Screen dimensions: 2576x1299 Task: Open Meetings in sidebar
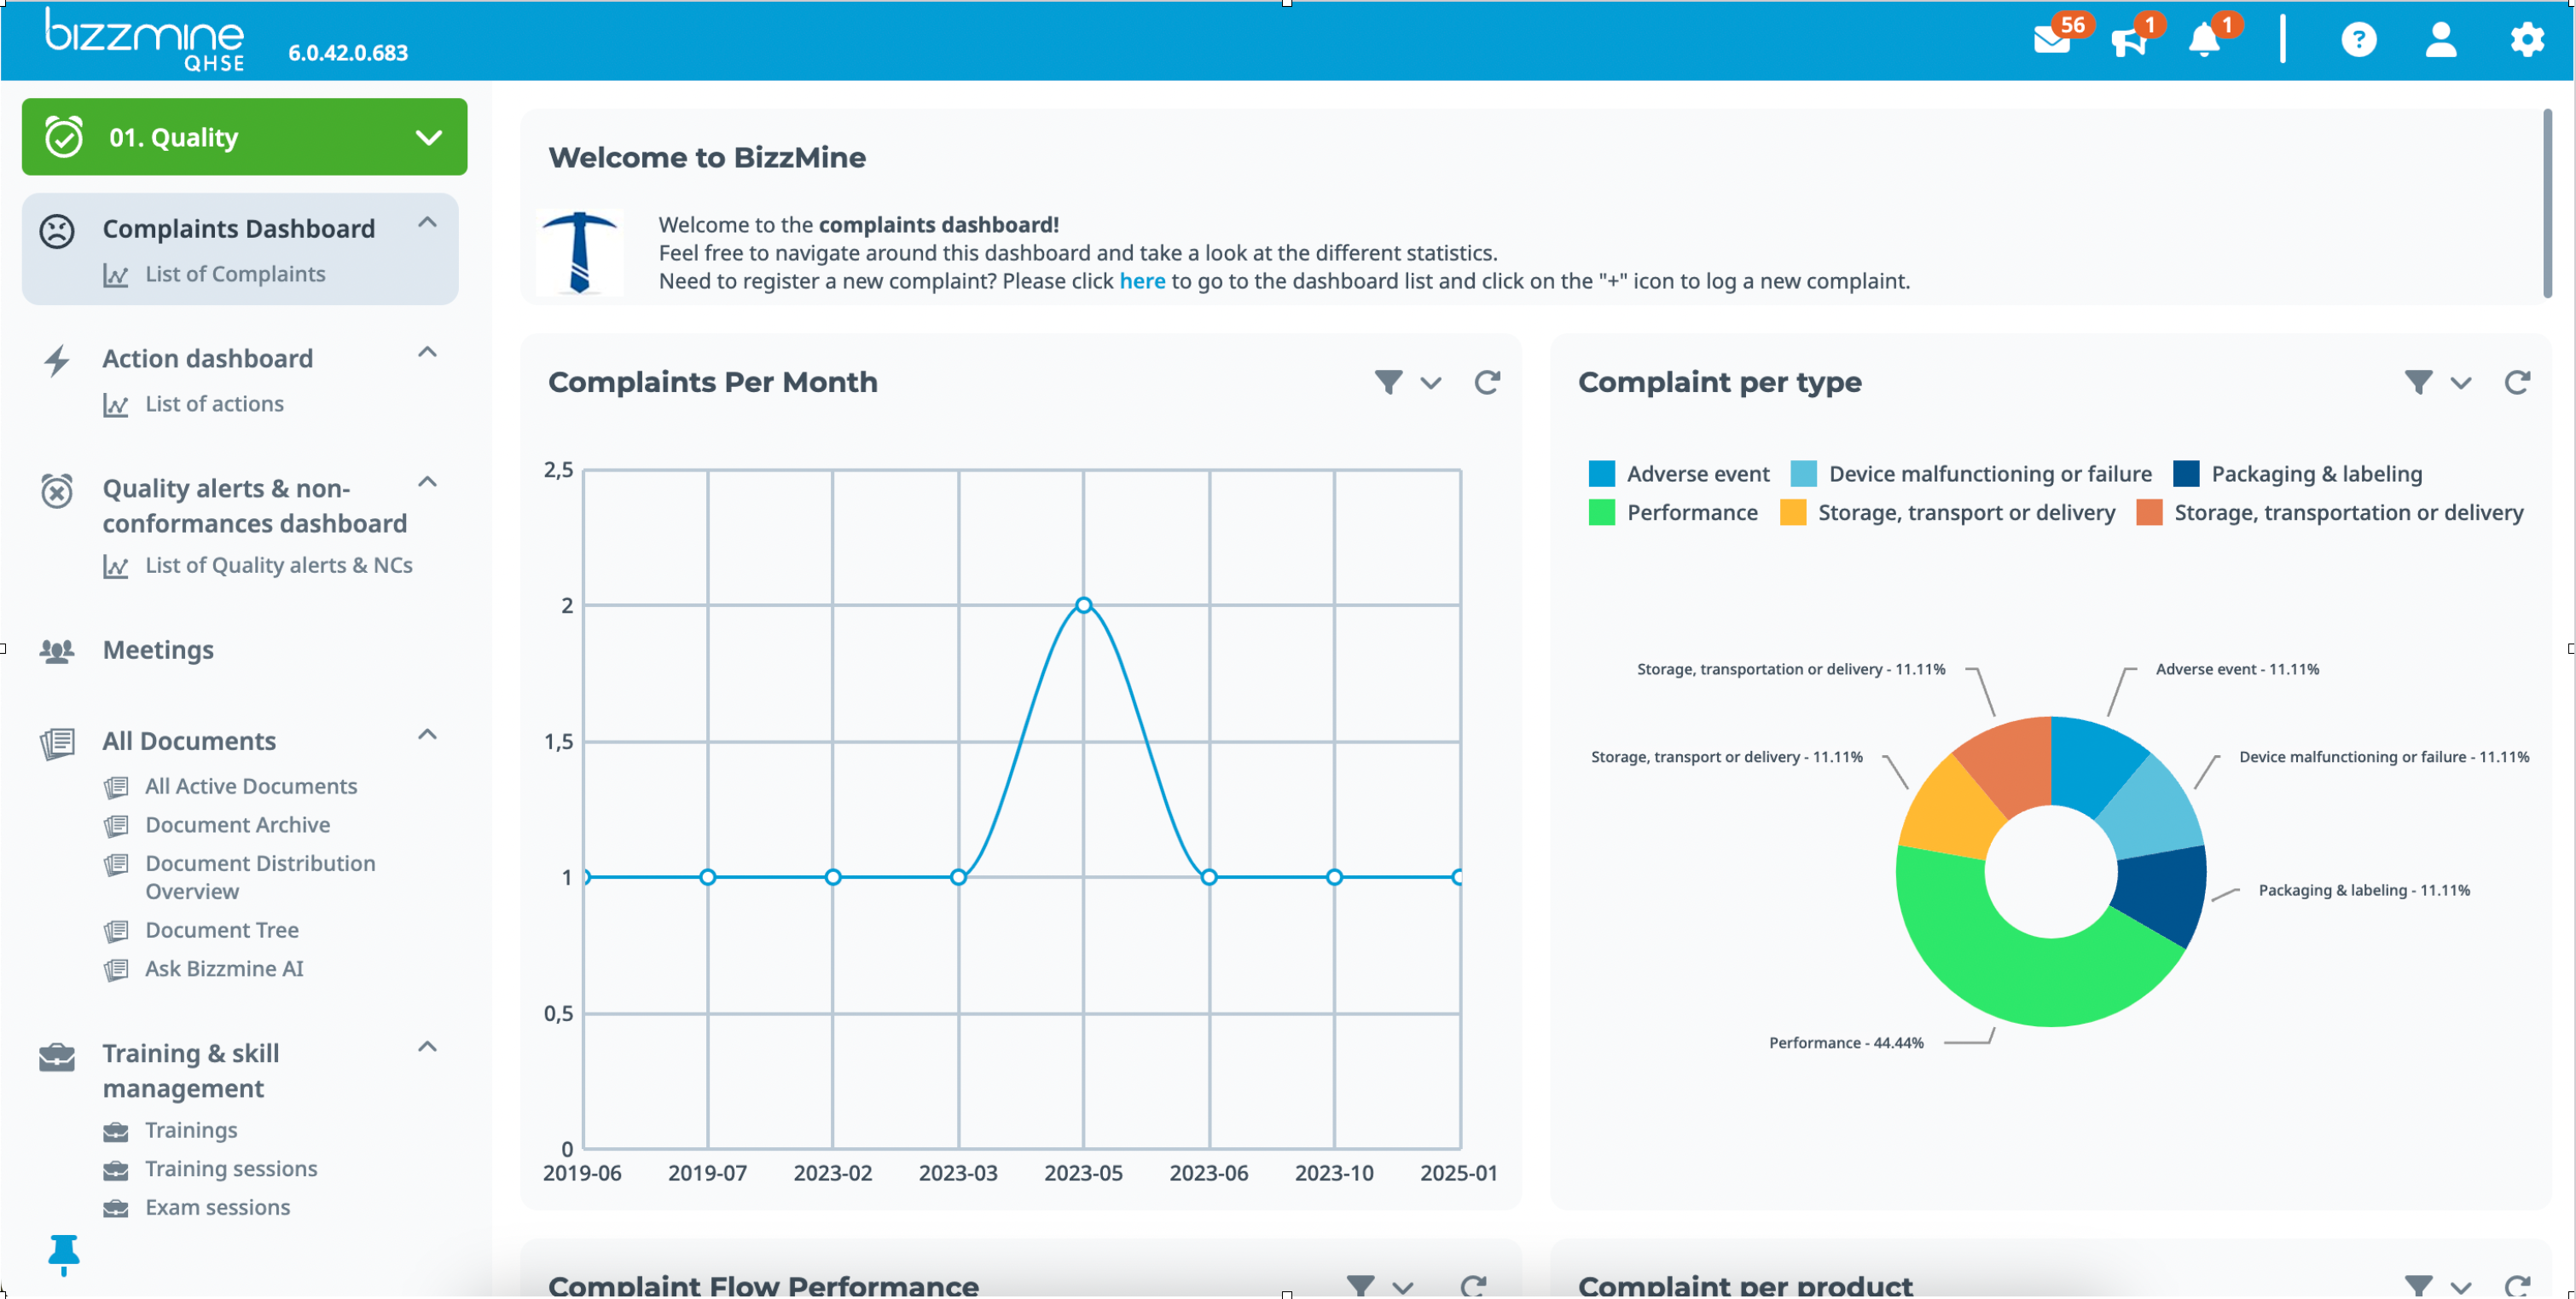158,650
